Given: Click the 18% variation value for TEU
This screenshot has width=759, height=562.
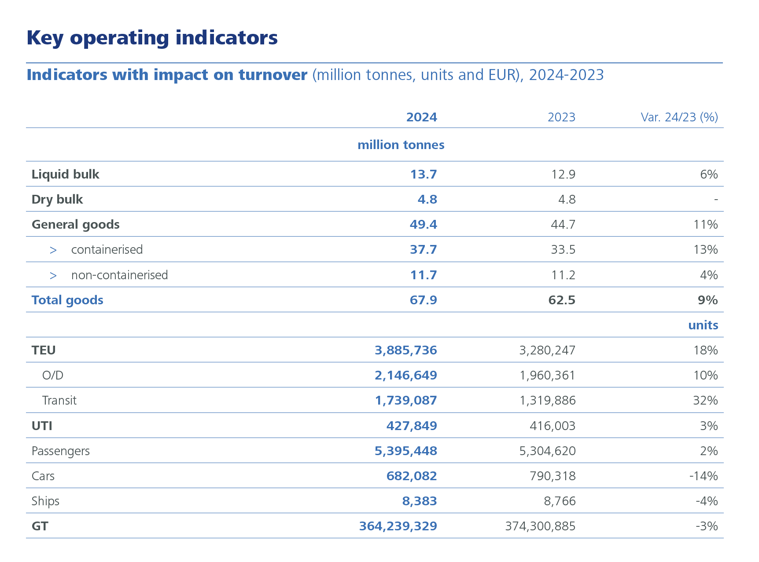Looking at the screenshot, I should tap(708, 350).
